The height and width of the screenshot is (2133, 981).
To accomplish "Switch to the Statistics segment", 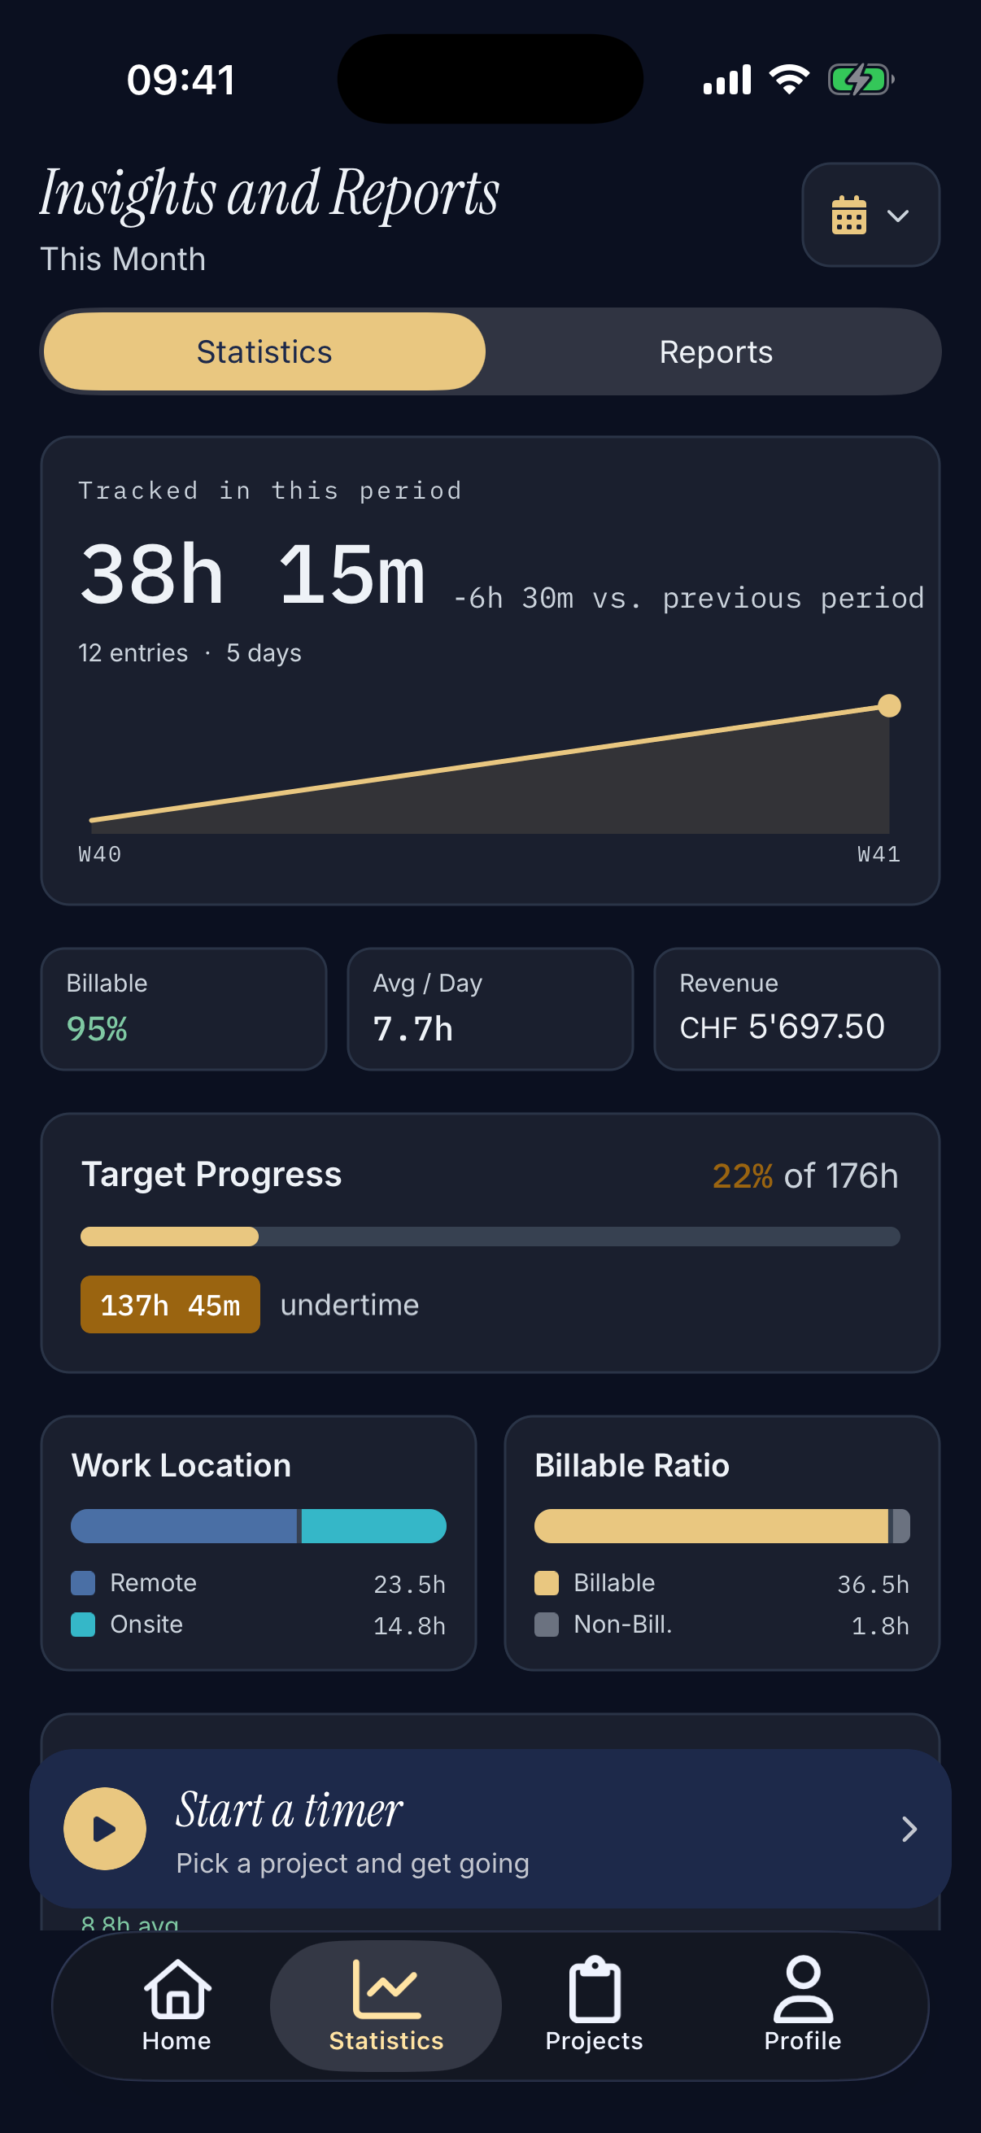I will point(264,352).
